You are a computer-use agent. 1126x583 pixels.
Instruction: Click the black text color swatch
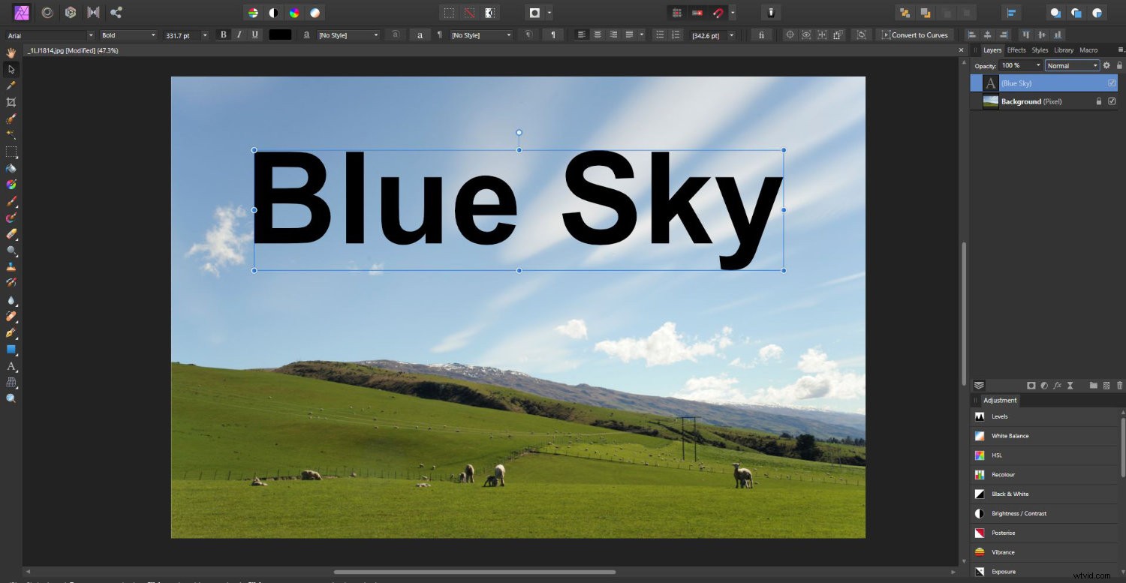click(x=280, y=35)
